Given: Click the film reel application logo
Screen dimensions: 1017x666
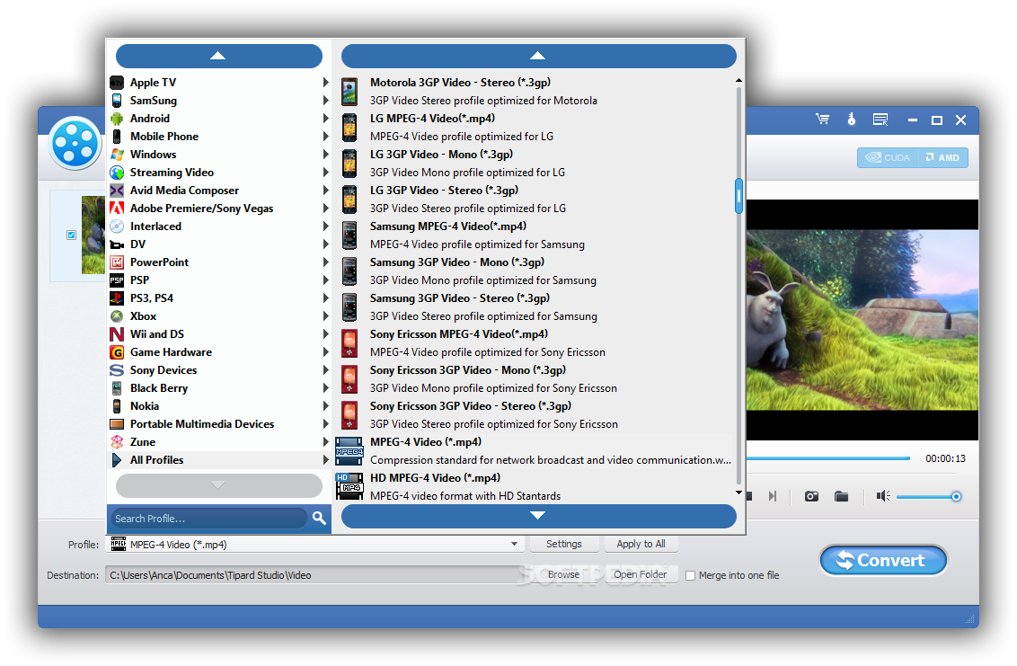Looking at the screenshot, I should [x=75, y=144].
